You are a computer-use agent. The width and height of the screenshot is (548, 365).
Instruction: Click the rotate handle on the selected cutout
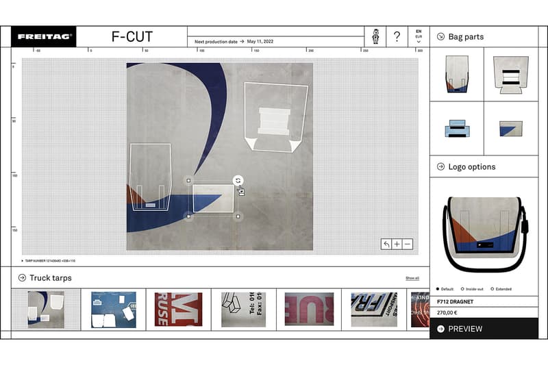(x=238, y=181)
